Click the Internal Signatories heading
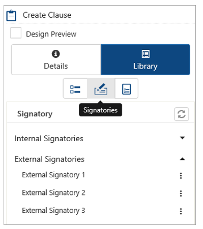 pos(49,139)
